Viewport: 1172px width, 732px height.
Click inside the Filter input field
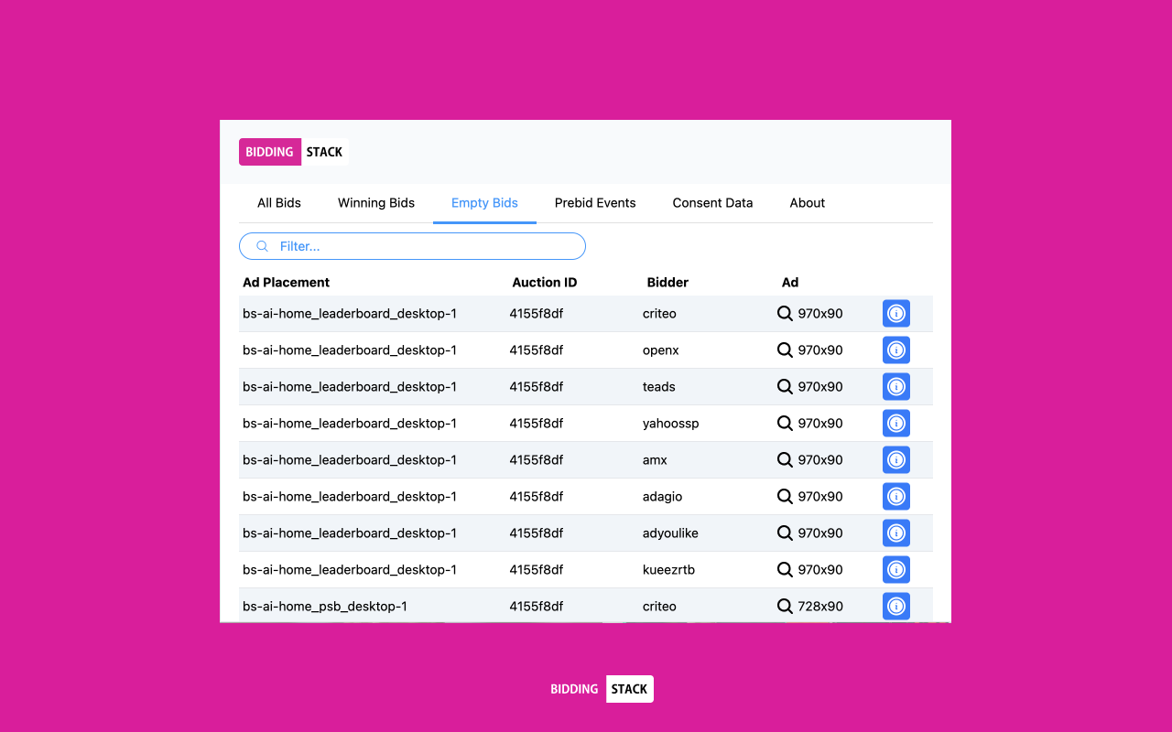412,245
